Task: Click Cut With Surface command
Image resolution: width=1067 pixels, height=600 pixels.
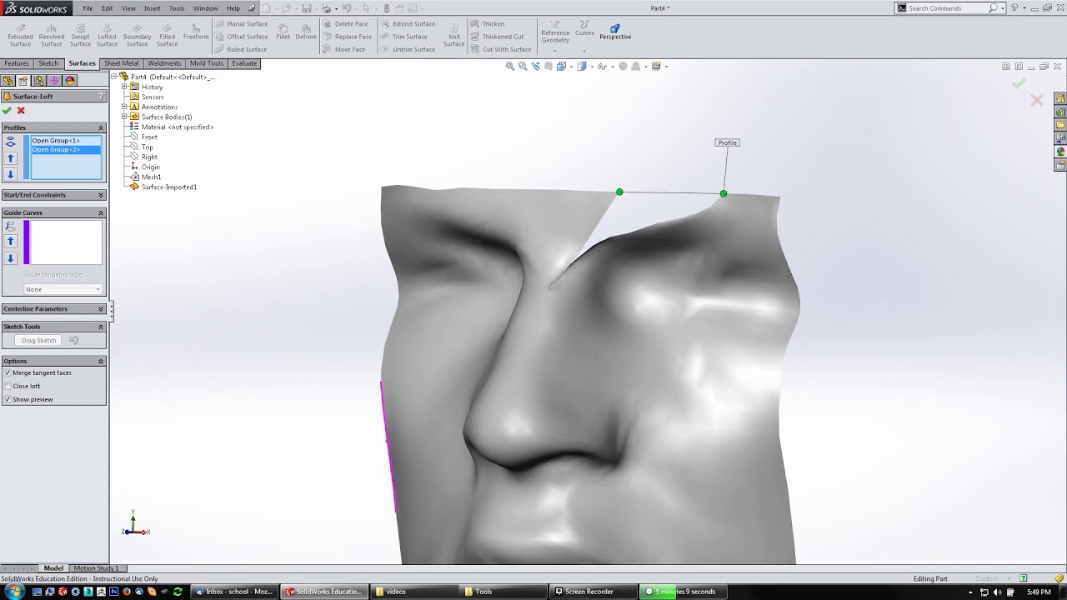Action: [501, 49]
